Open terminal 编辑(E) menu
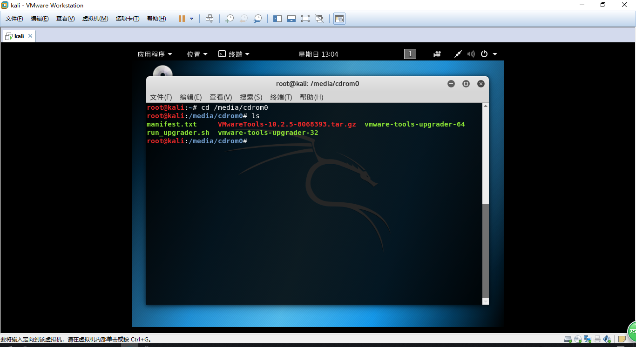 tap(191, 97)
